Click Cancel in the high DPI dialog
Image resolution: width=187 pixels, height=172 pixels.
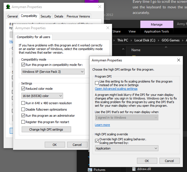(x=169, y=161)
